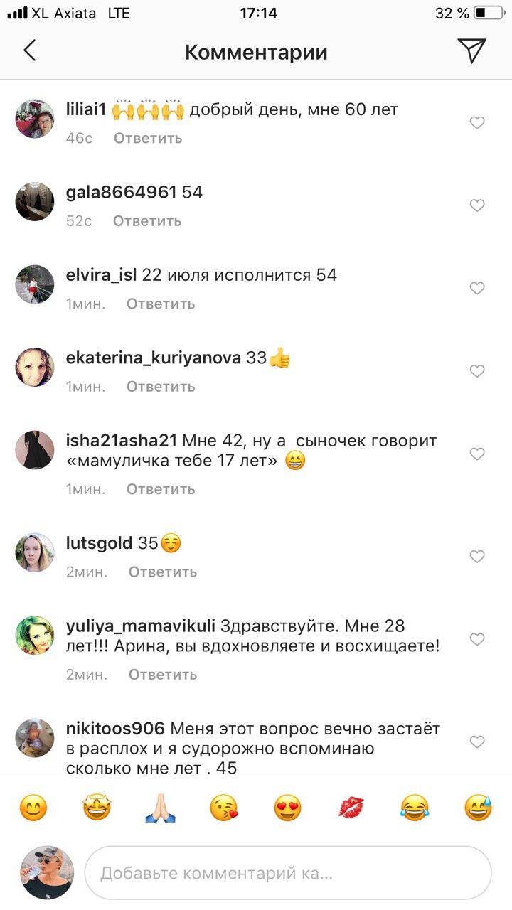
Task: Open direct messages paper plane icon
Action: click(x=471, y=50)
